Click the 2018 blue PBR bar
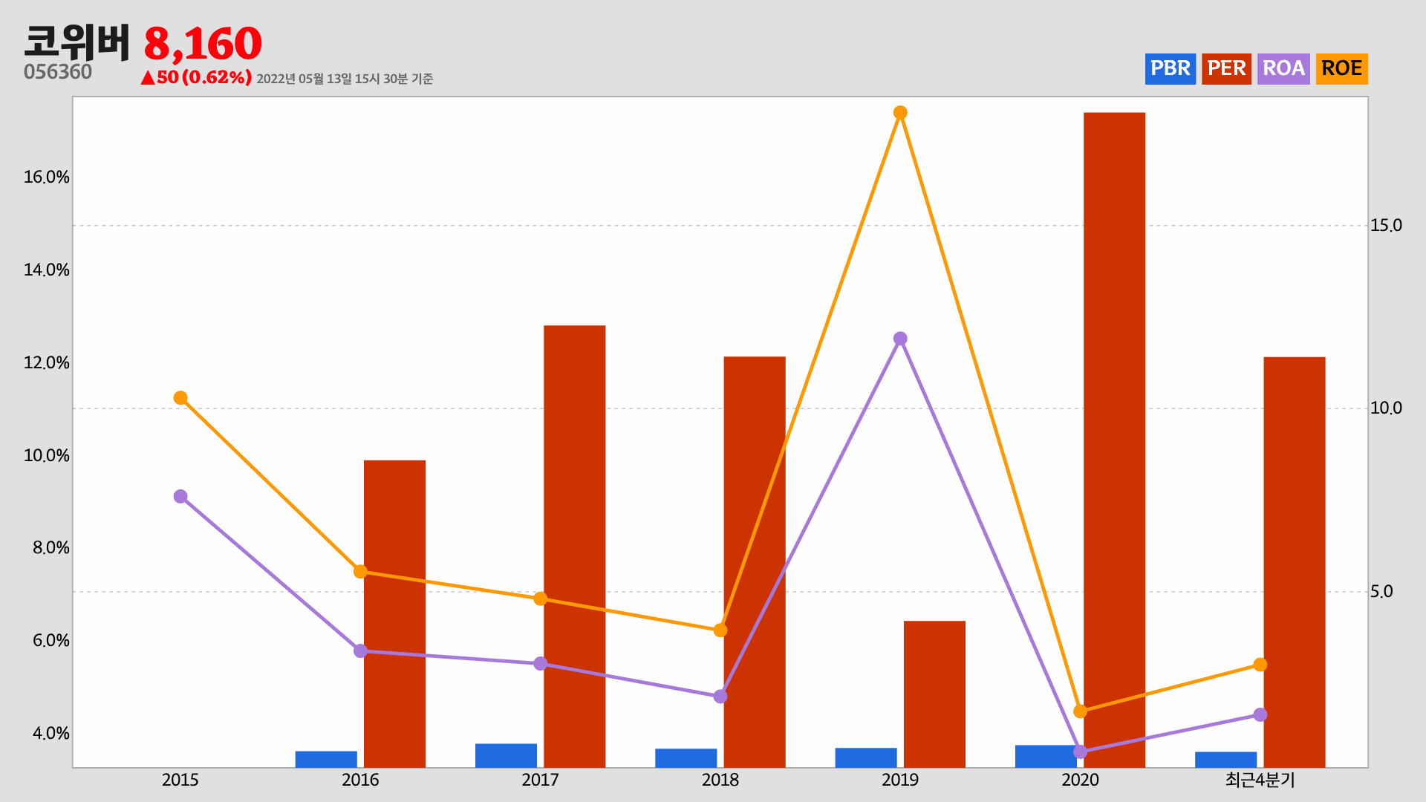Screen dimensions: 1426x802 tap(686, 757)
